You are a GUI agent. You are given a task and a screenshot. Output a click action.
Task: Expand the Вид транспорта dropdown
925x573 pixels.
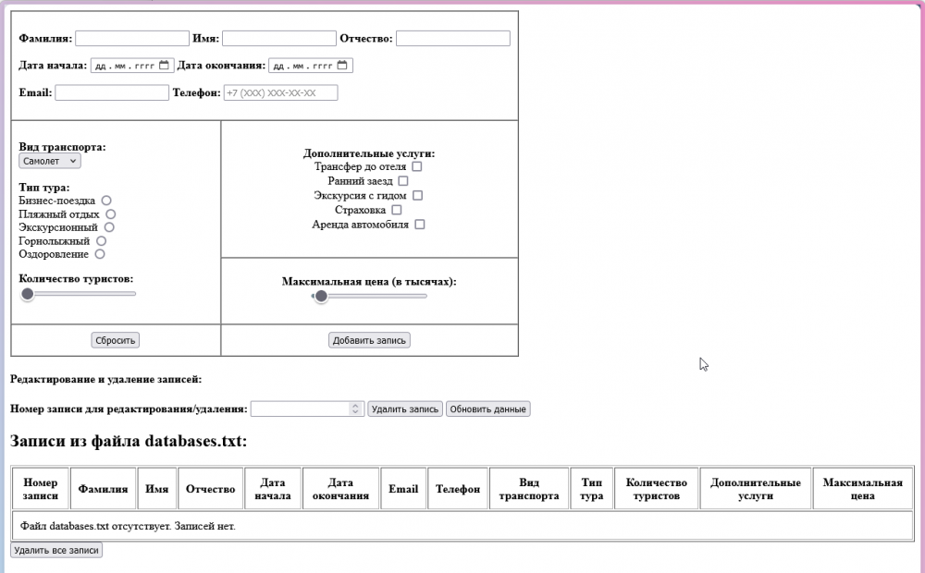click(50, 161)
